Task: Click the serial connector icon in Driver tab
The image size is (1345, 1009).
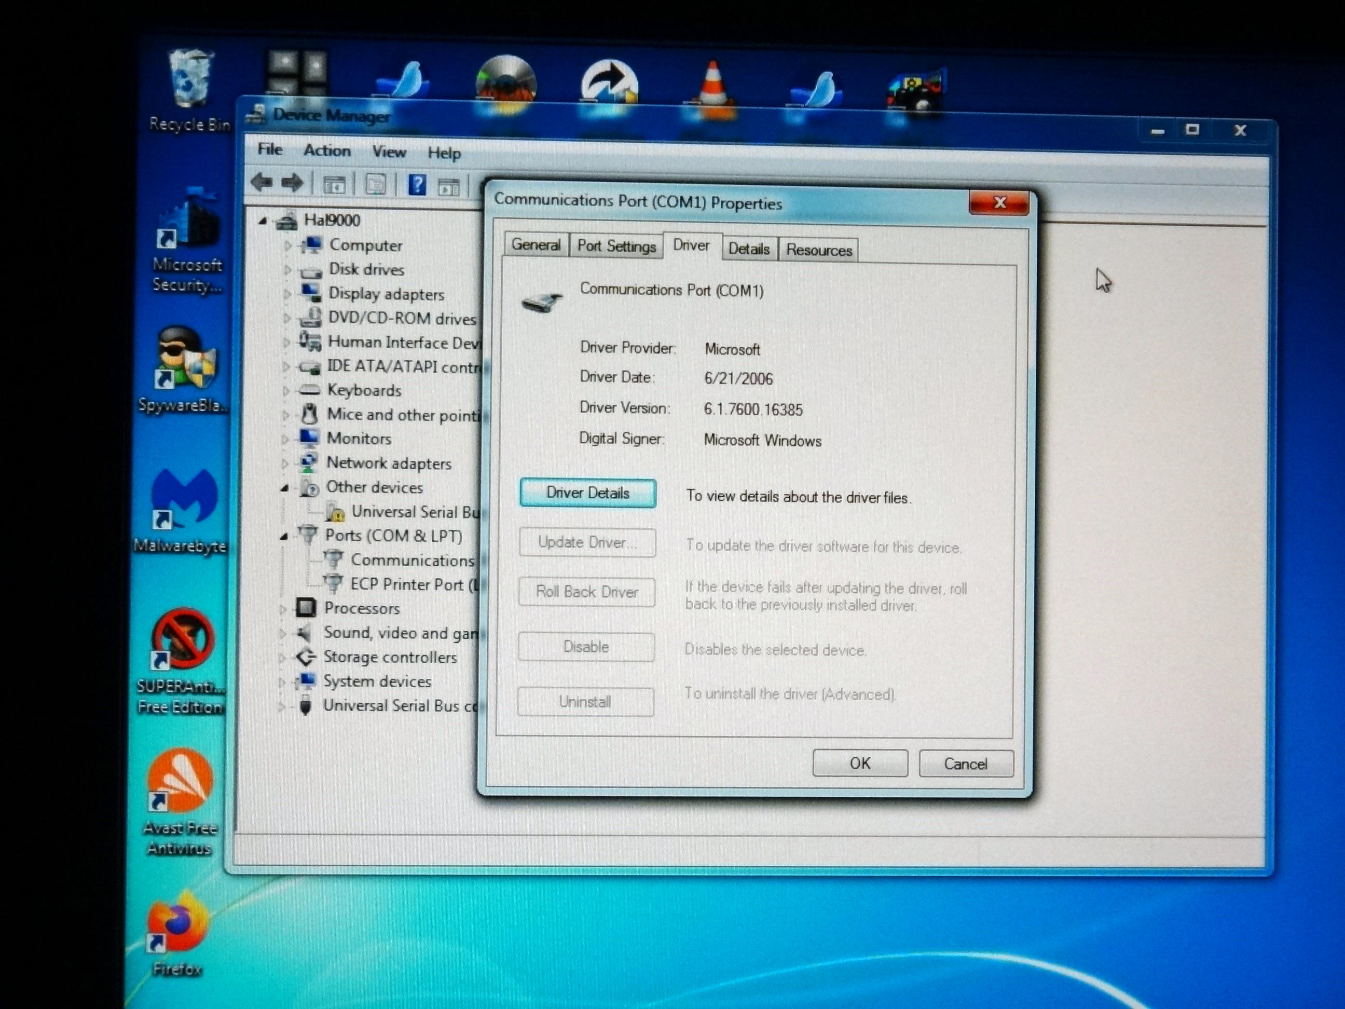Action: (x=542, y=302)
